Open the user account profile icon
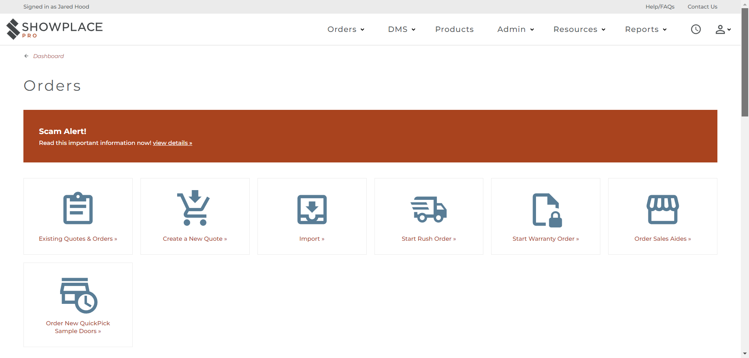 click(x=723, y=29)
